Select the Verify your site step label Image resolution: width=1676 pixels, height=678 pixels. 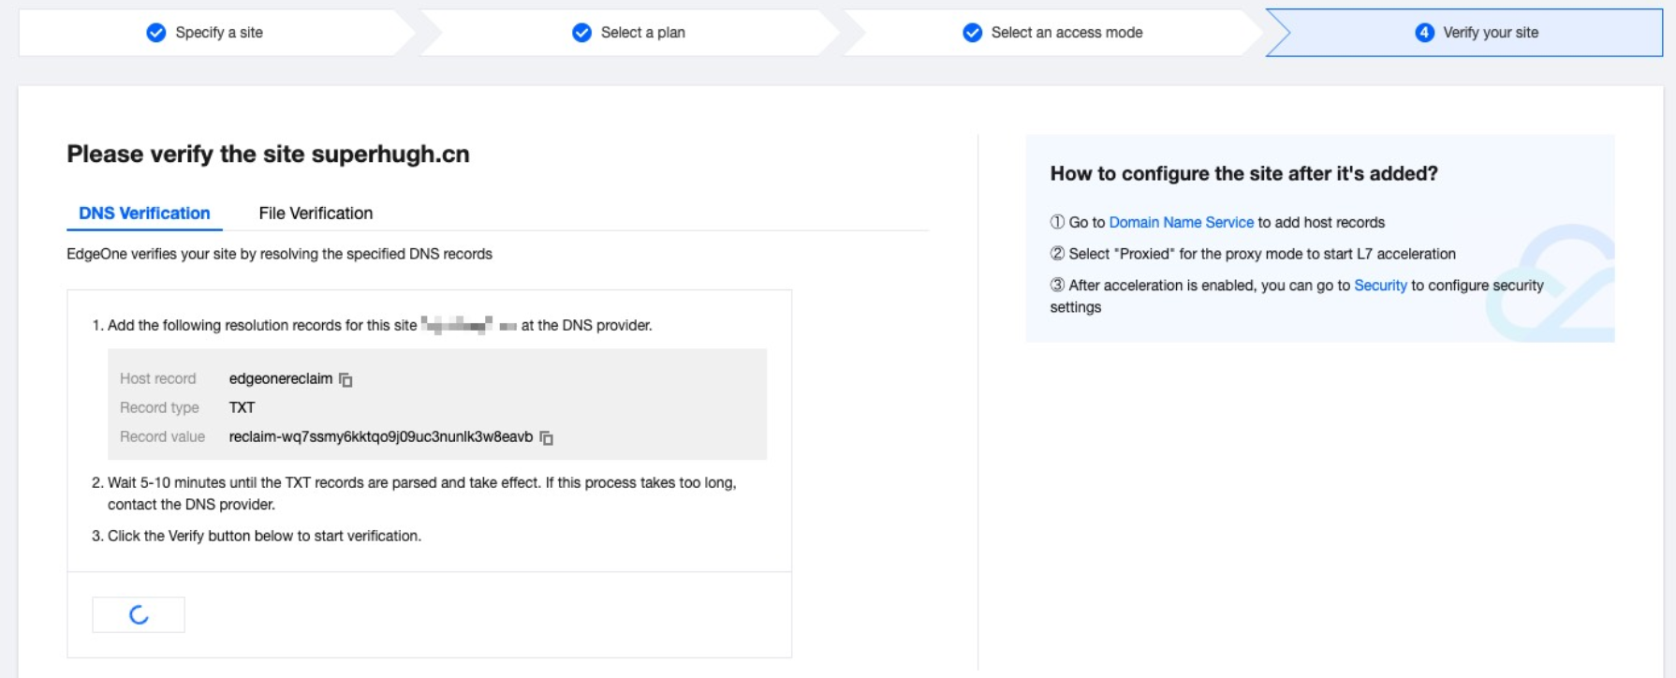tap(1490, 33)
